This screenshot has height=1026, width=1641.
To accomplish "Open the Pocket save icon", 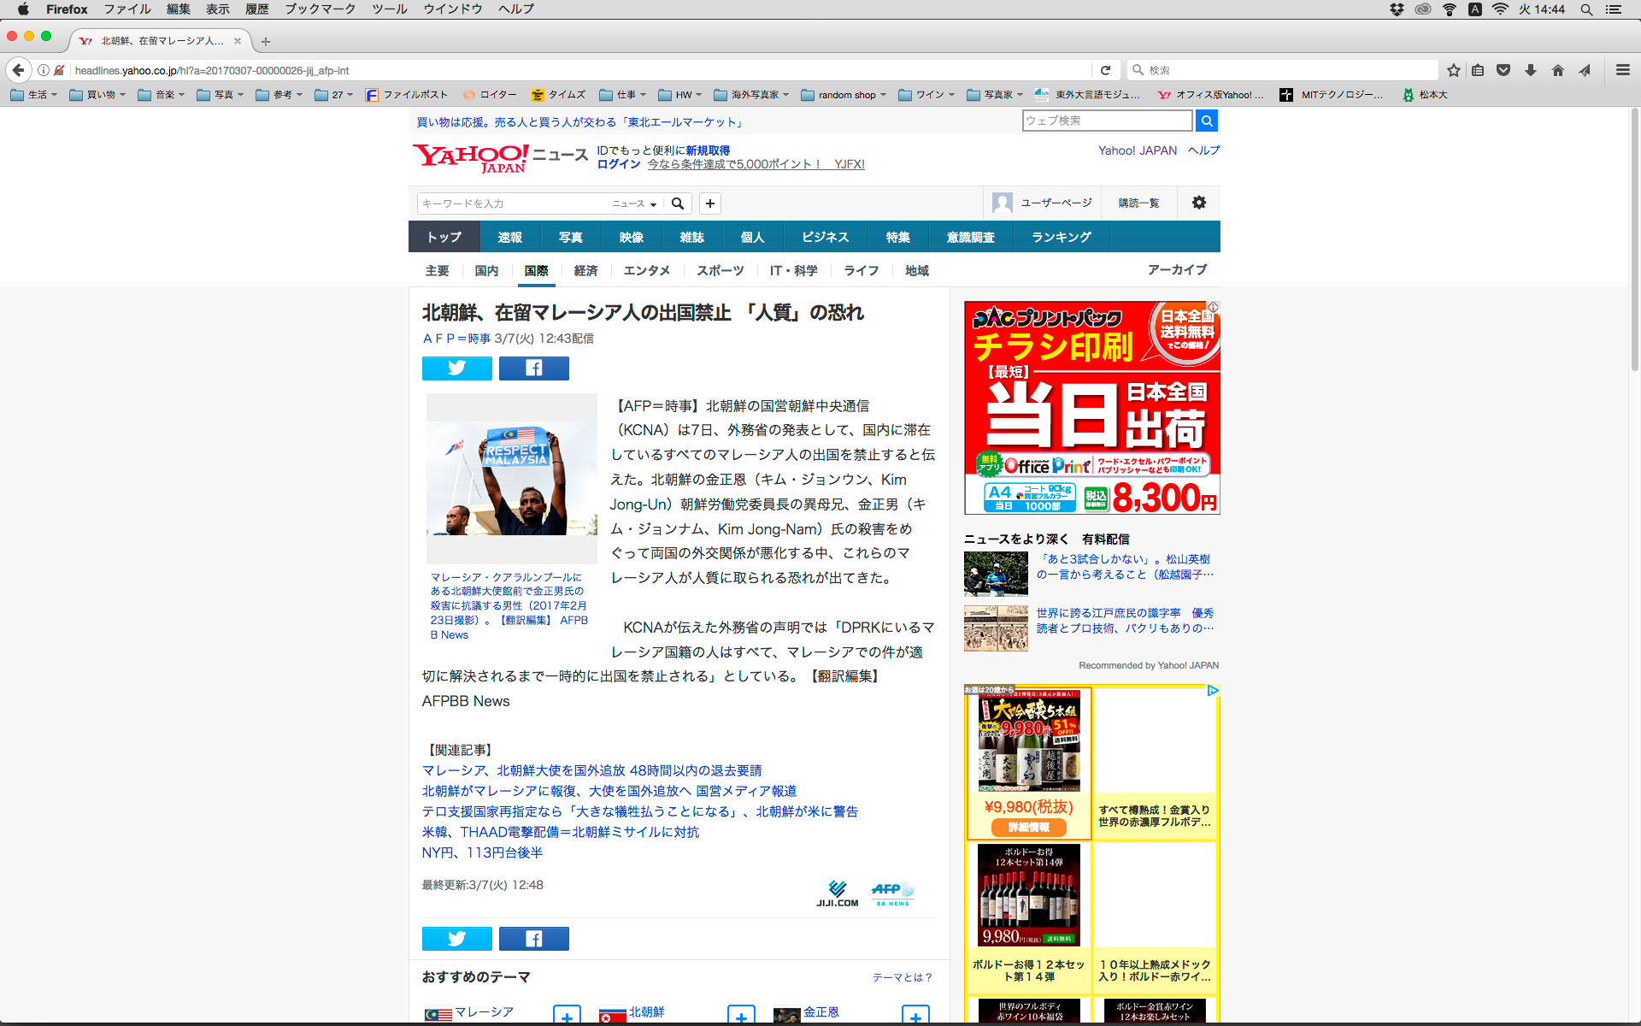I will click(1503, 70).
